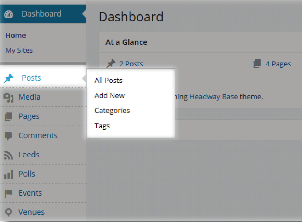Viewport: 302px width, 222px height.
Task: Click the Pages icon in sidebar
Action: pos(9,117)
